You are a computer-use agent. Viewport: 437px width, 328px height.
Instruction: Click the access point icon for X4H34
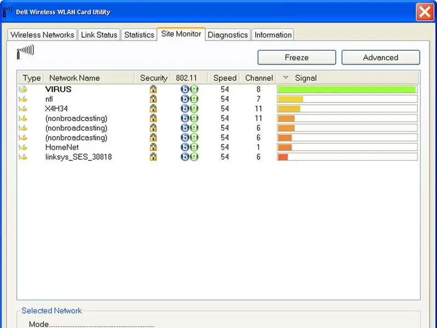23,109
